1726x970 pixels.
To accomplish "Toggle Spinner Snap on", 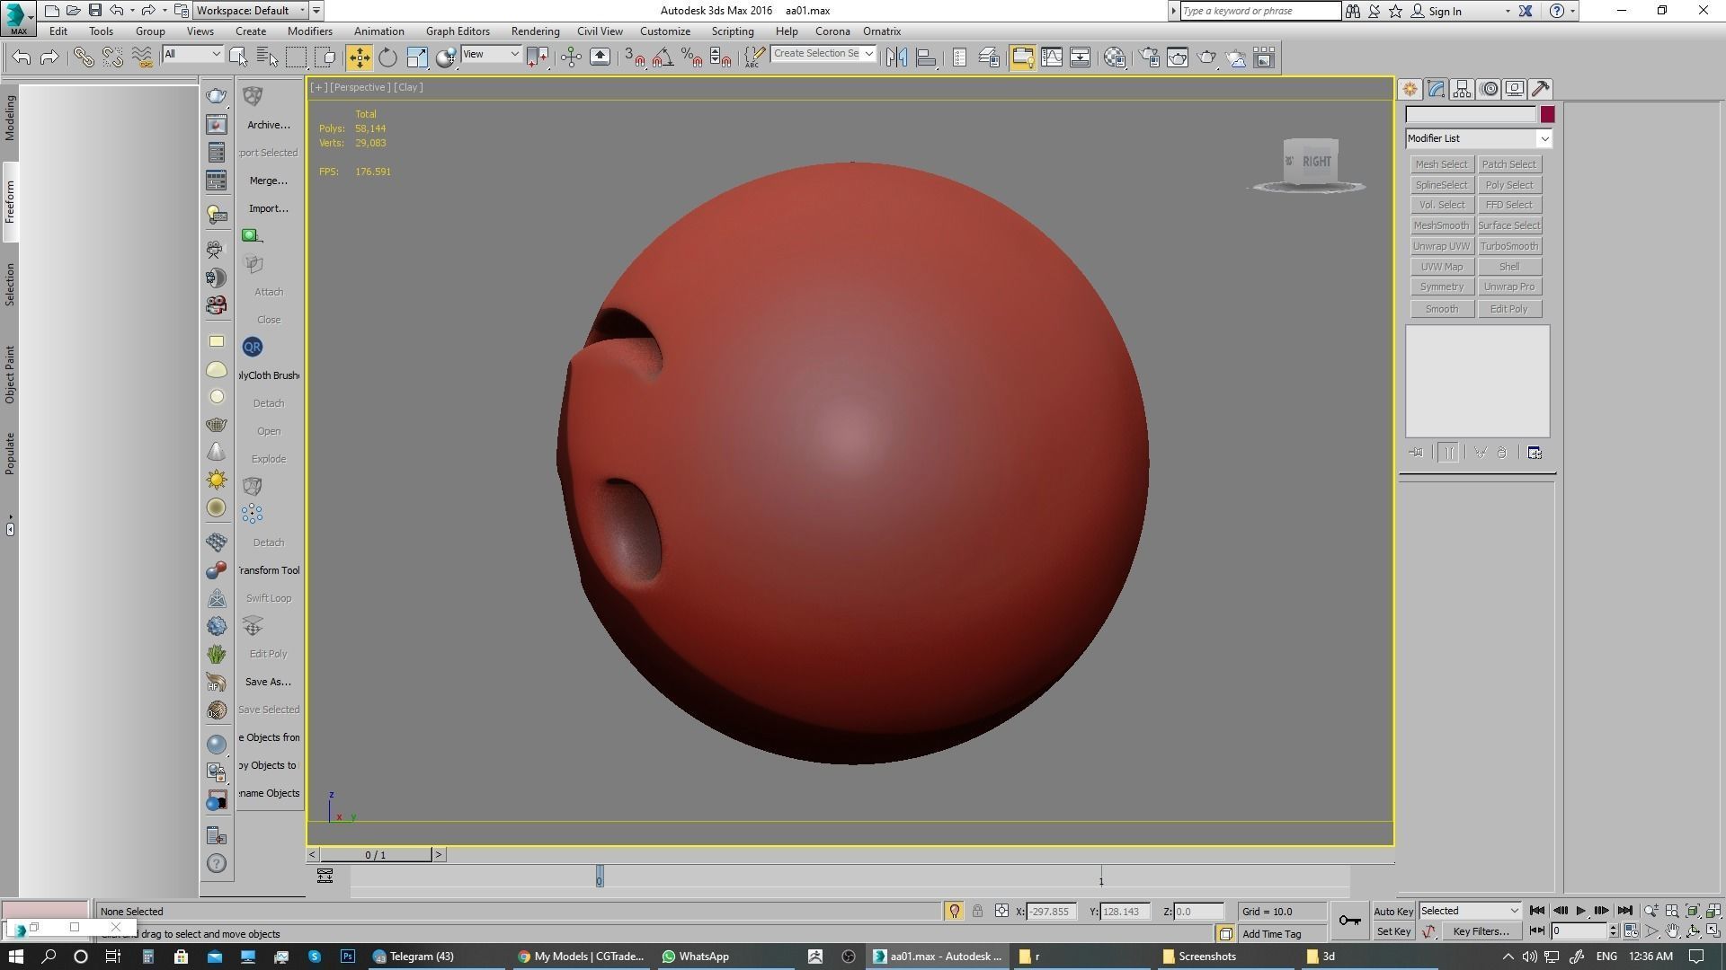I will tap(720, 57).
